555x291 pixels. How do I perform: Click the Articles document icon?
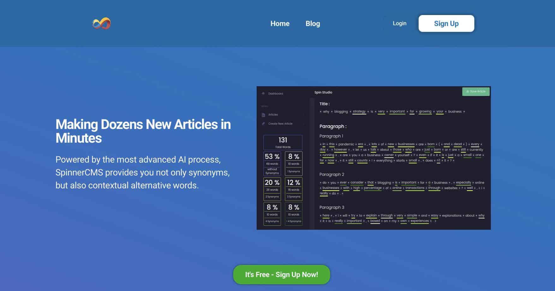click(x=263, y=115)
